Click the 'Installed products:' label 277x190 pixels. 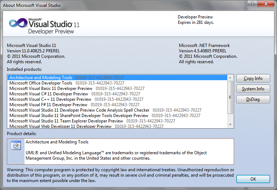(x=24, y=69)
